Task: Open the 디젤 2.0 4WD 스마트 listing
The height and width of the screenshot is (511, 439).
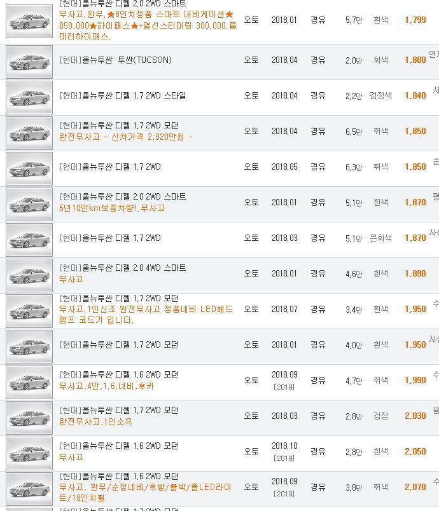Action: 123,268
